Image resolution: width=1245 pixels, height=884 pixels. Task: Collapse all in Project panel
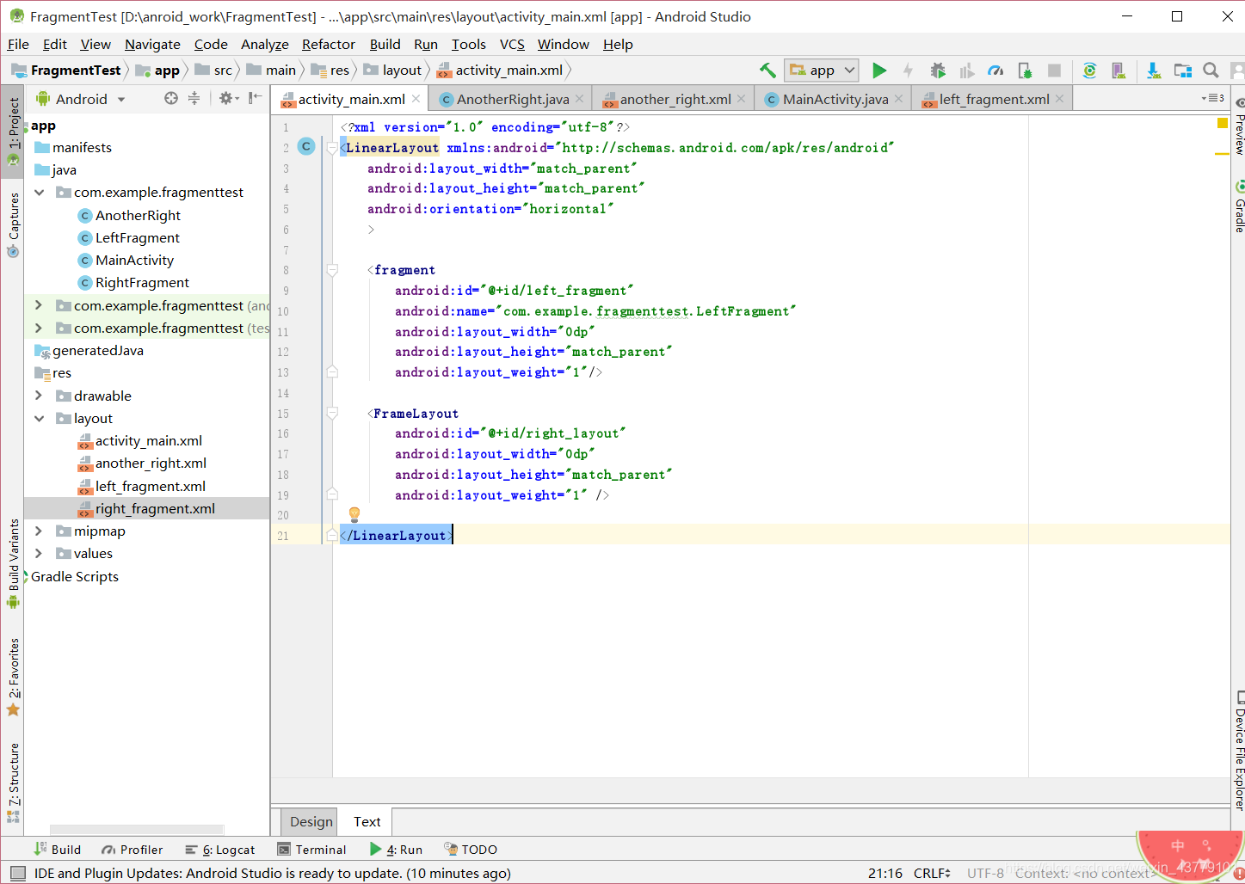194,99
